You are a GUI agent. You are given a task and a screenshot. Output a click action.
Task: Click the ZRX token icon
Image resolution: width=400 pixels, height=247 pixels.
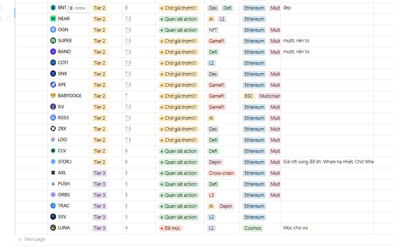point(53,129)
